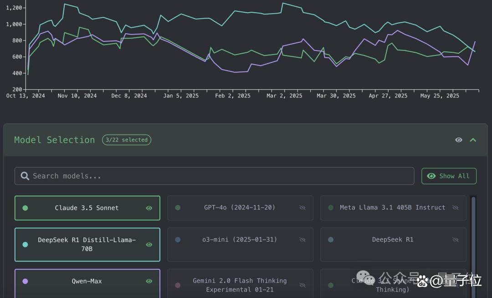Click the purple Qwen-Max color dot
The image size is (492, 298).
(26, 281)
